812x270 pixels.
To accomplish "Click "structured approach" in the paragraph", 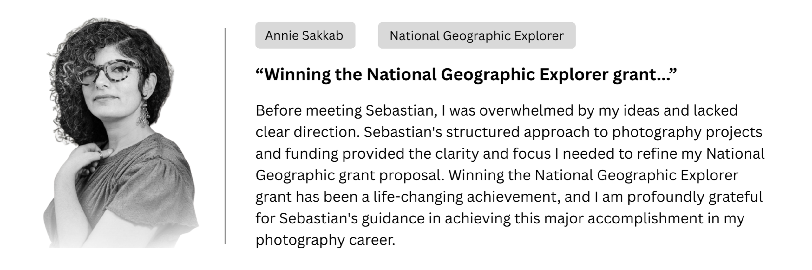I will point(518,132).
